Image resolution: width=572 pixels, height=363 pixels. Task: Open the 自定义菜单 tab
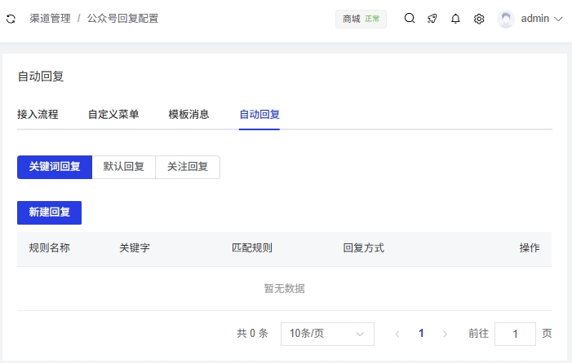click(x=113, y=115)
